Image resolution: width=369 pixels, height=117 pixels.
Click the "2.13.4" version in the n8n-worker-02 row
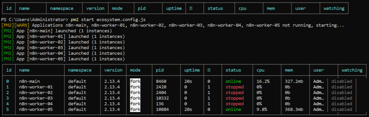coord(112,92)
